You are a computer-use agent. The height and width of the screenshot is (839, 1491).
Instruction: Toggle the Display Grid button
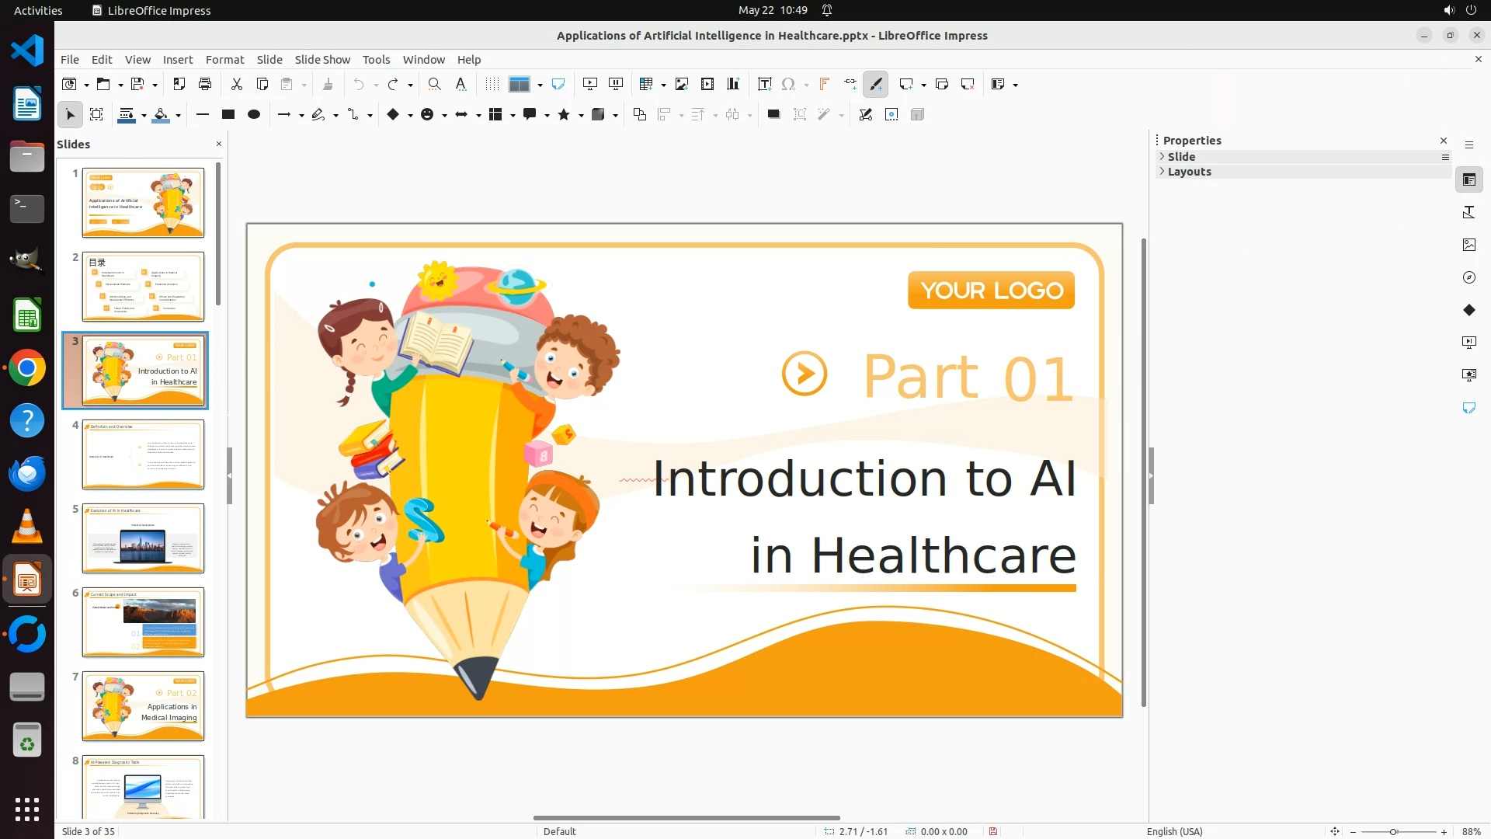492,84
